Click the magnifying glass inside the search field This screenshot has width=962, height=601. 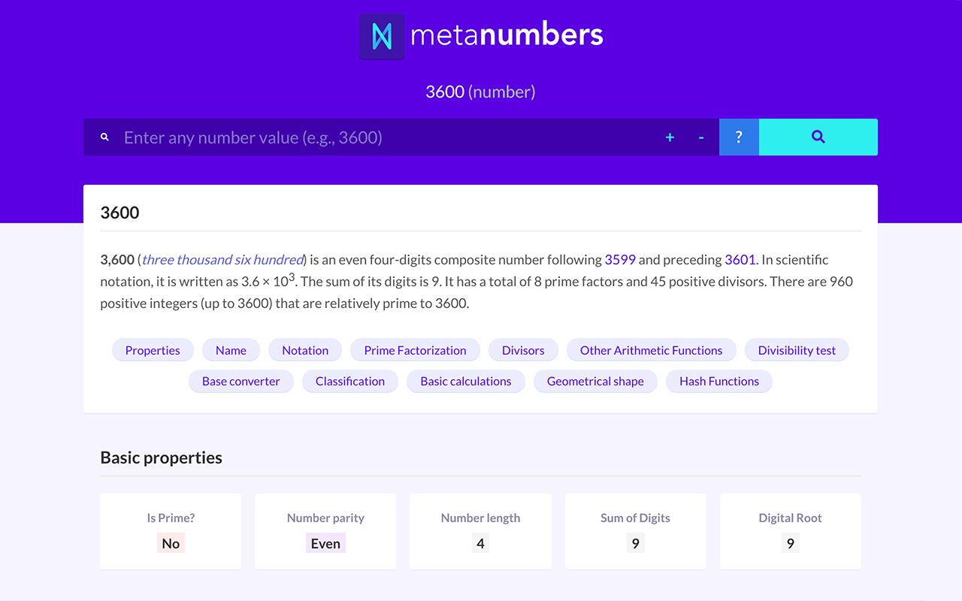coord(104,137)
